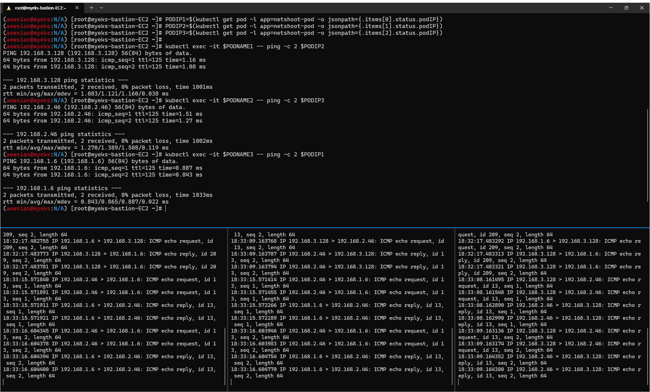Click the ping $PODIP2 command line
Viewport: 650px width, 392px height.
(244, 47)
